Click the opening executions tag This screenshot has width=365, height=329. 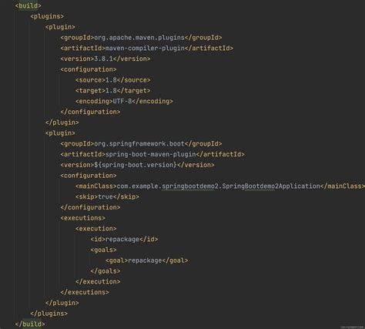(83, 218)
